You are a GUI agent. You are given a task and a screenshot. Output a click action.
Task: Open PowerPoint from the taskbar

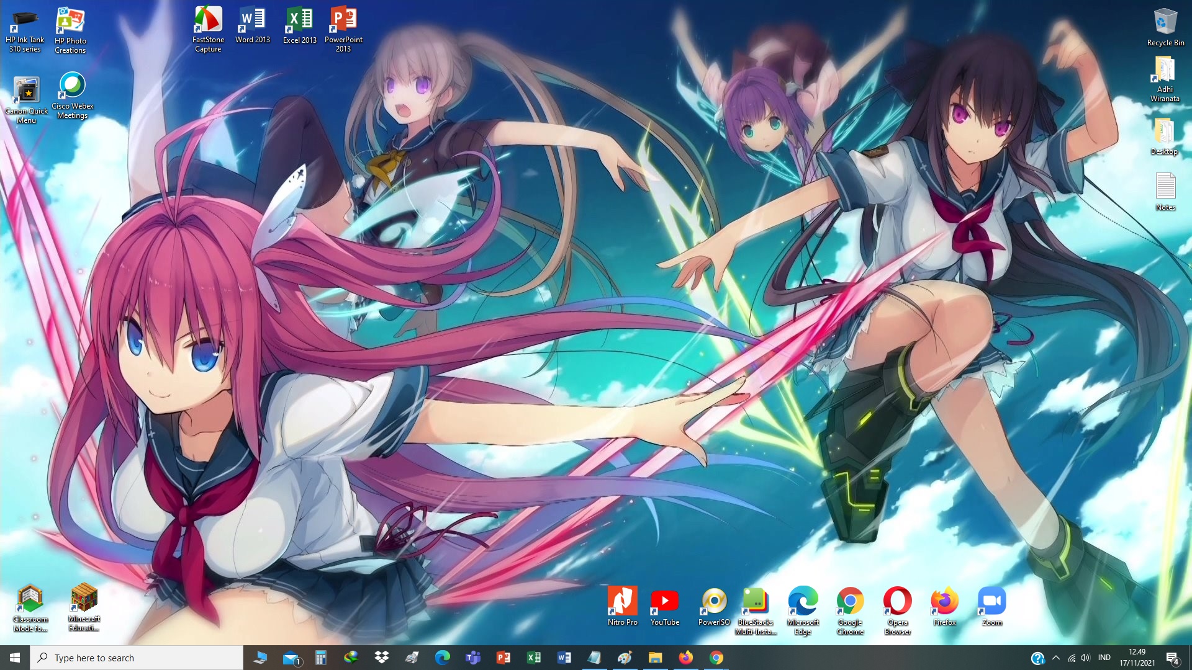503,658
